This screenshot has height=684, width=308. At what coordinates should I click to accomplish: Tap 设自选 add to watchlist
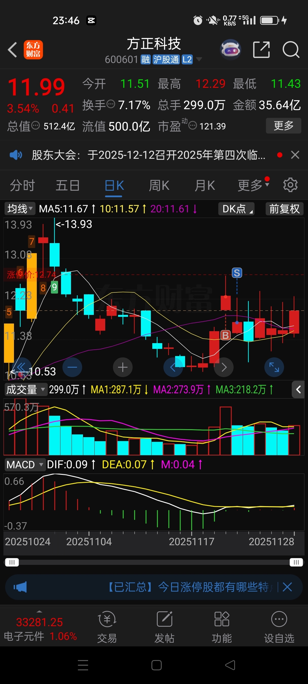tap(279, 627)
